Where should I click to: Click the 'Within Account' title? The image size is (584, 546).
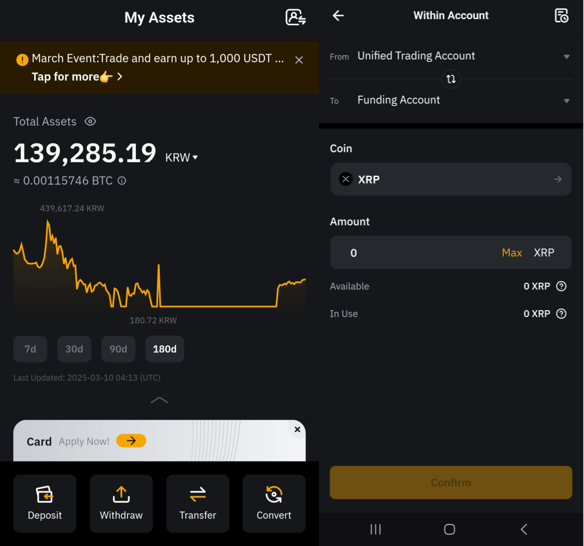(x=450, y=15)
